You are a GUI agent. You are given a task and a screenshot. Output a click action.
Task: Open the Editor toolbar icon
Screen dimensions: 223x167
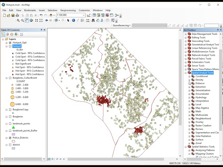[x=89, y=15]
